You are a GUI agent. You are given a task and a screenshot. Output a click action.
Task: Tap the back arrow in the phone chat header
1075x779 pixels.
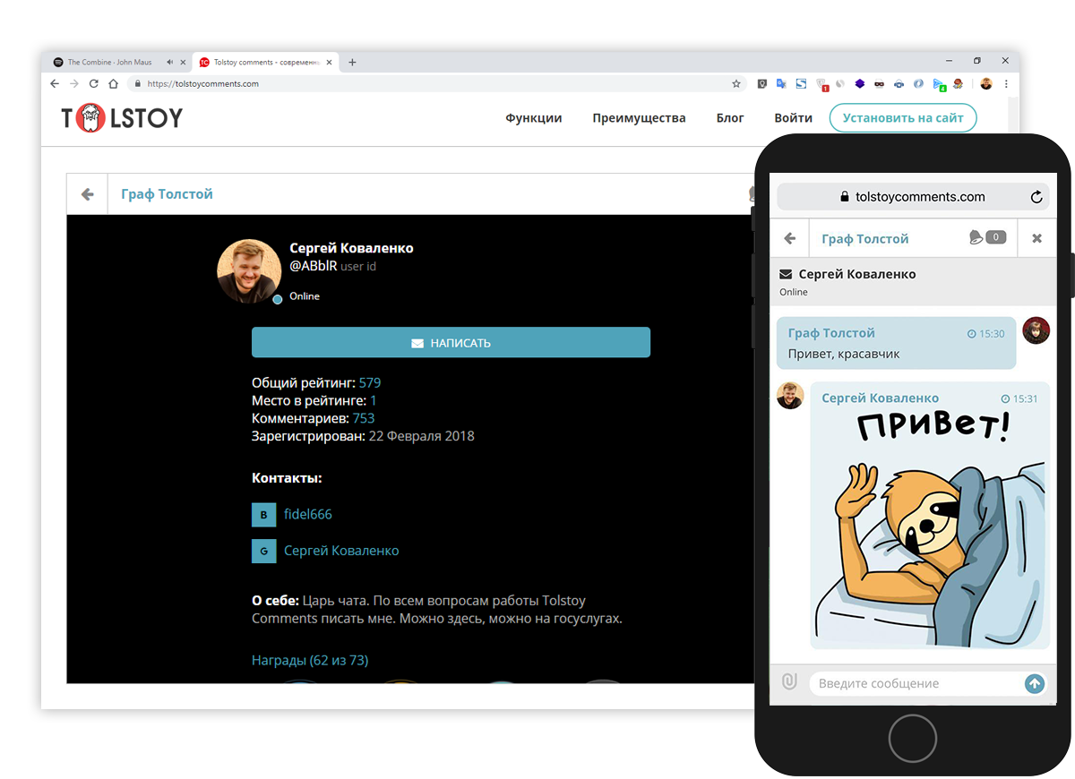pos(789,238)
